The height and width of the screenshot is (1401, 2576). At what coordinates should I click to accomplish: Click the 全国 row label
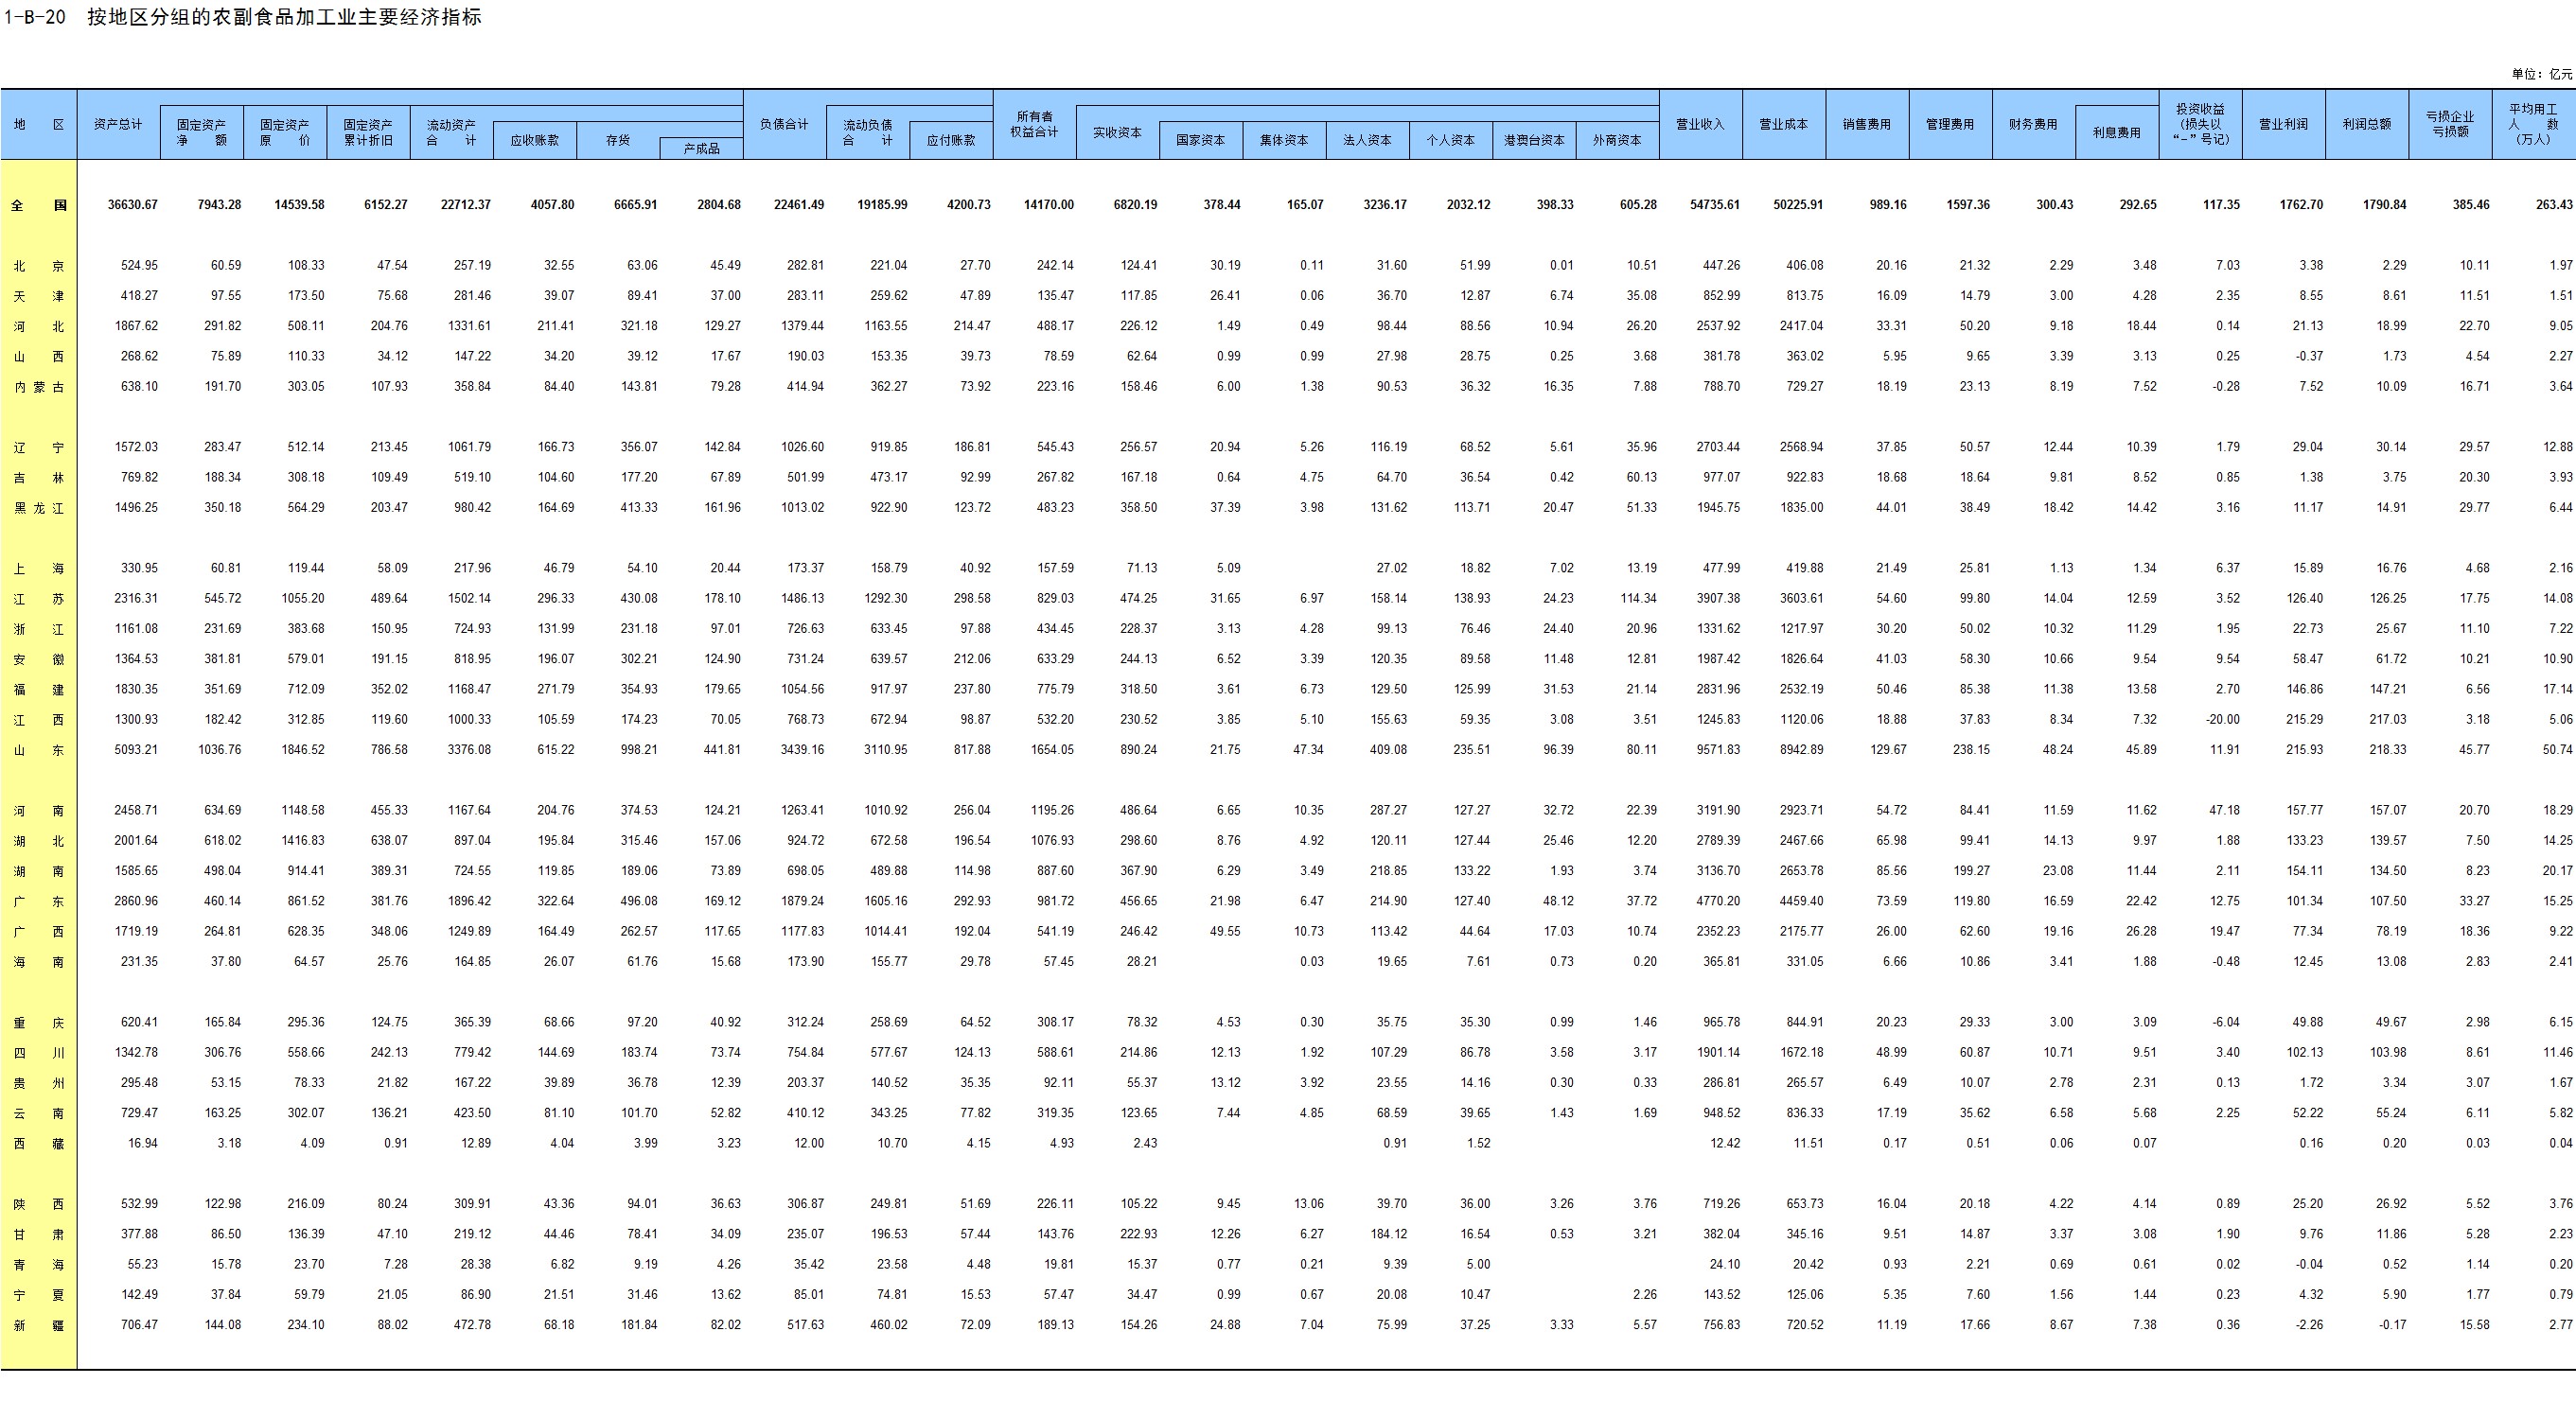(x=39, y=205)
